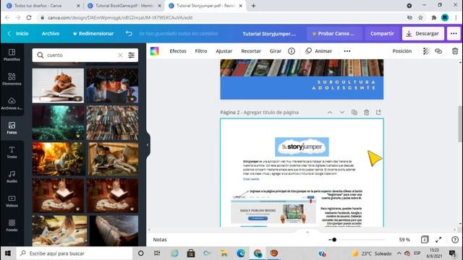
Task: Click the Página 2 title field
Action: [x=259, y=113]
